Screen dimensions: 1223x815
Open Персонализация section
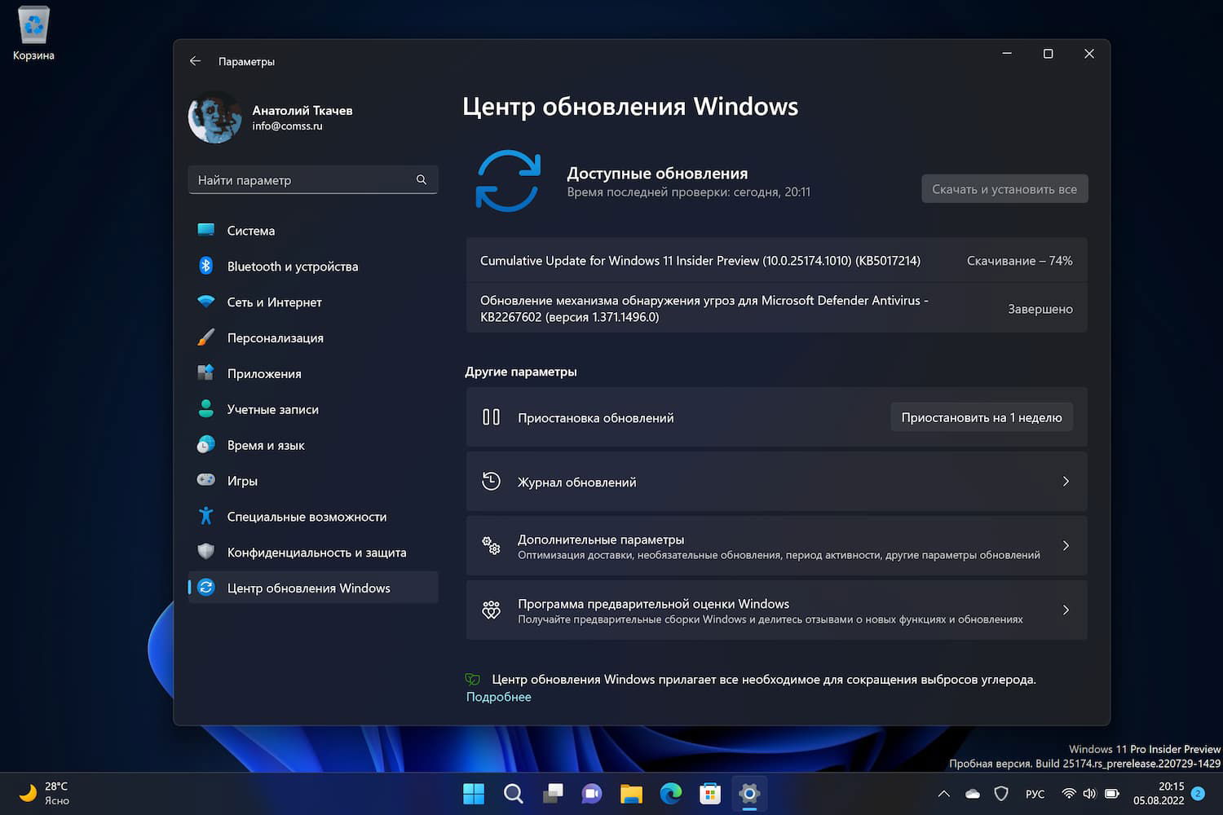[x=313, y=338]
